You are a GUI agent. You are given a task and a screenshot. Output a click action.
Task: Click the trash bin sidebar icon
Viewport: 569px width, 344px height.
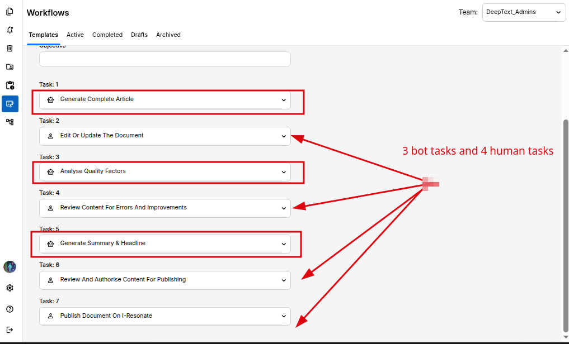[10, 49]
